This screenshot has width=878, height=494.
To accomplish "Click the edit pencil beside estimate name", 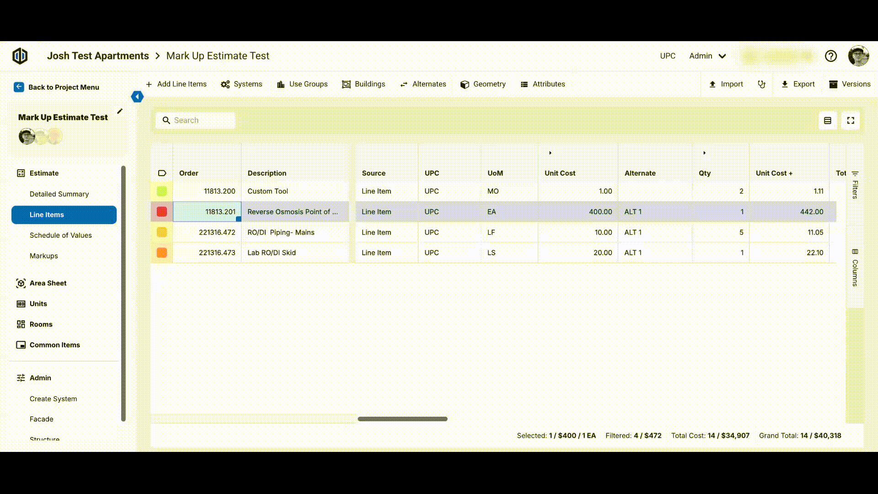I will point(120,111).
